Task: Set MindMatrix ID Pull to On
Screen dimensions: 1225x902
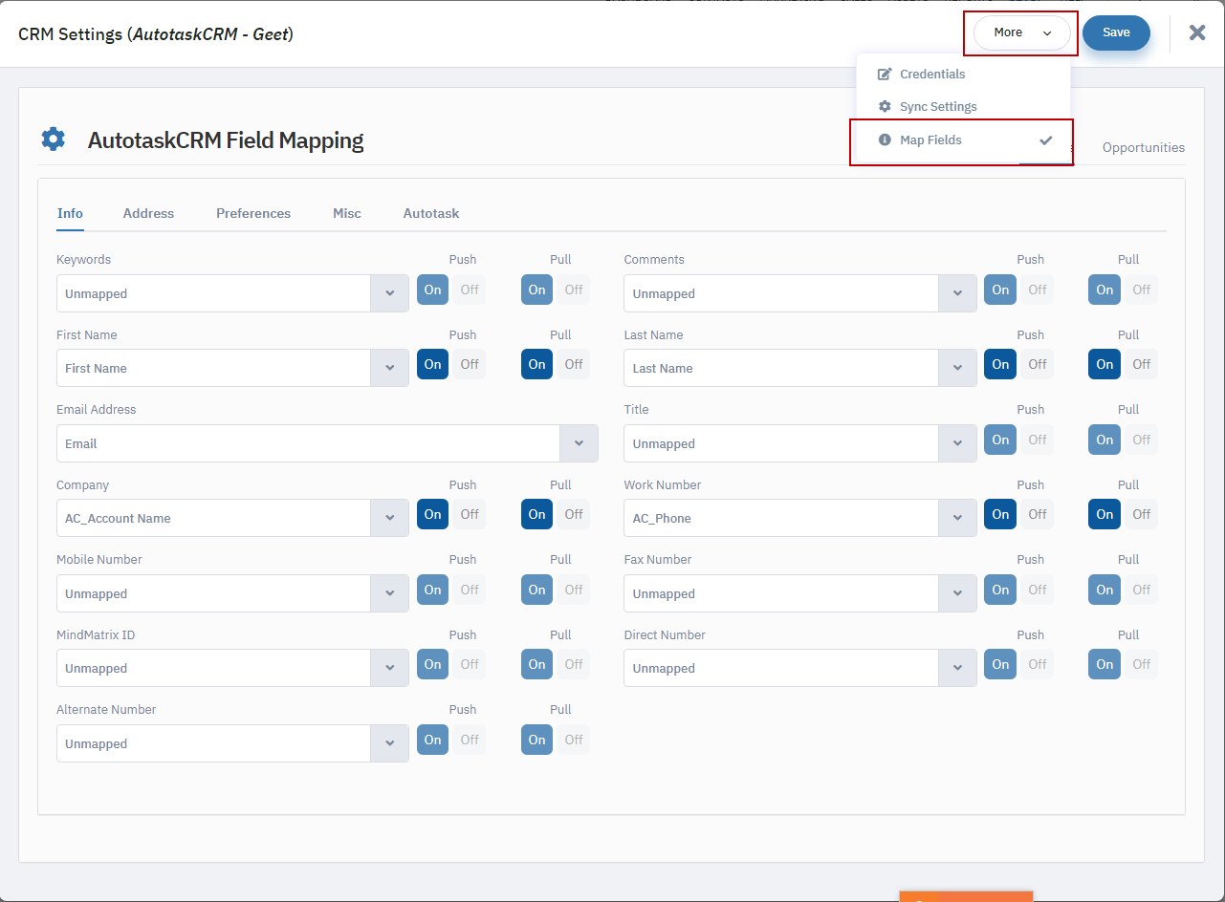Action: [536, 664]
